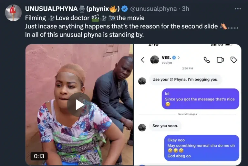The height and width of the screenshot is (166, 248).
Task: Tap the 'See you soon.' message
Action: click(x=165, y=126)
